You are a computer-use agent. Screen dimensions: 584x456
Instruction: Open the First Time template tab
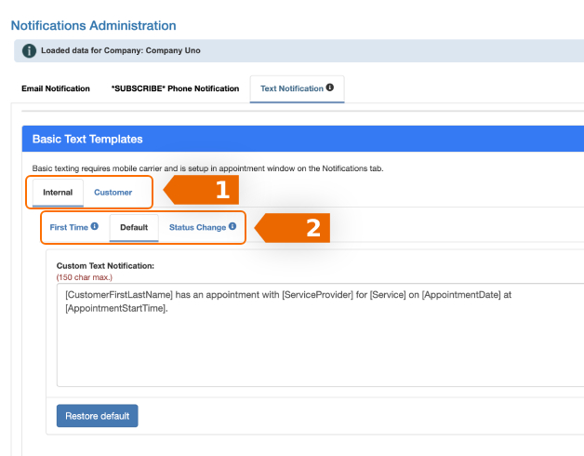69,227
